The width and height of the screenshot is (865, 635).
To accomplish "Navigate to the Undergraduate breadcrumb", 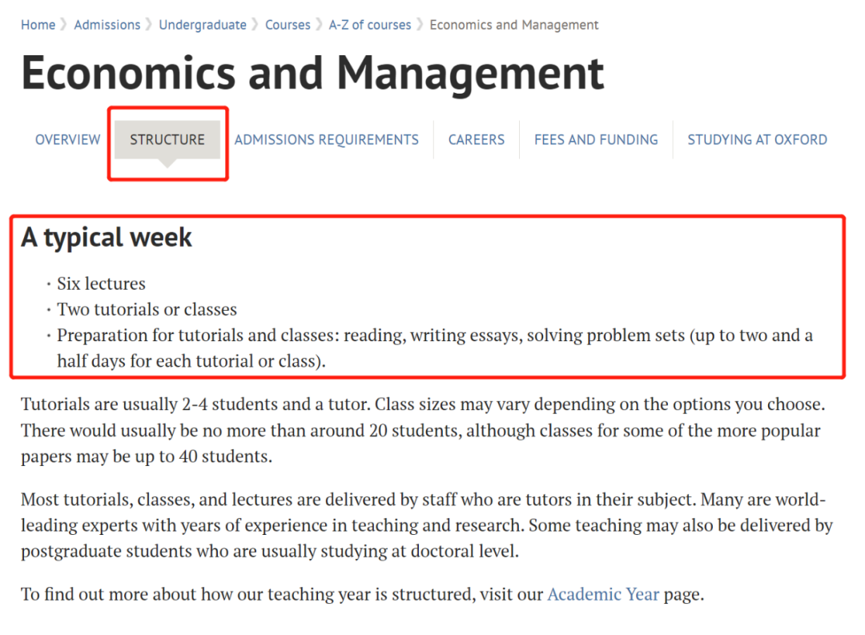I will click(x=203, y=25).
